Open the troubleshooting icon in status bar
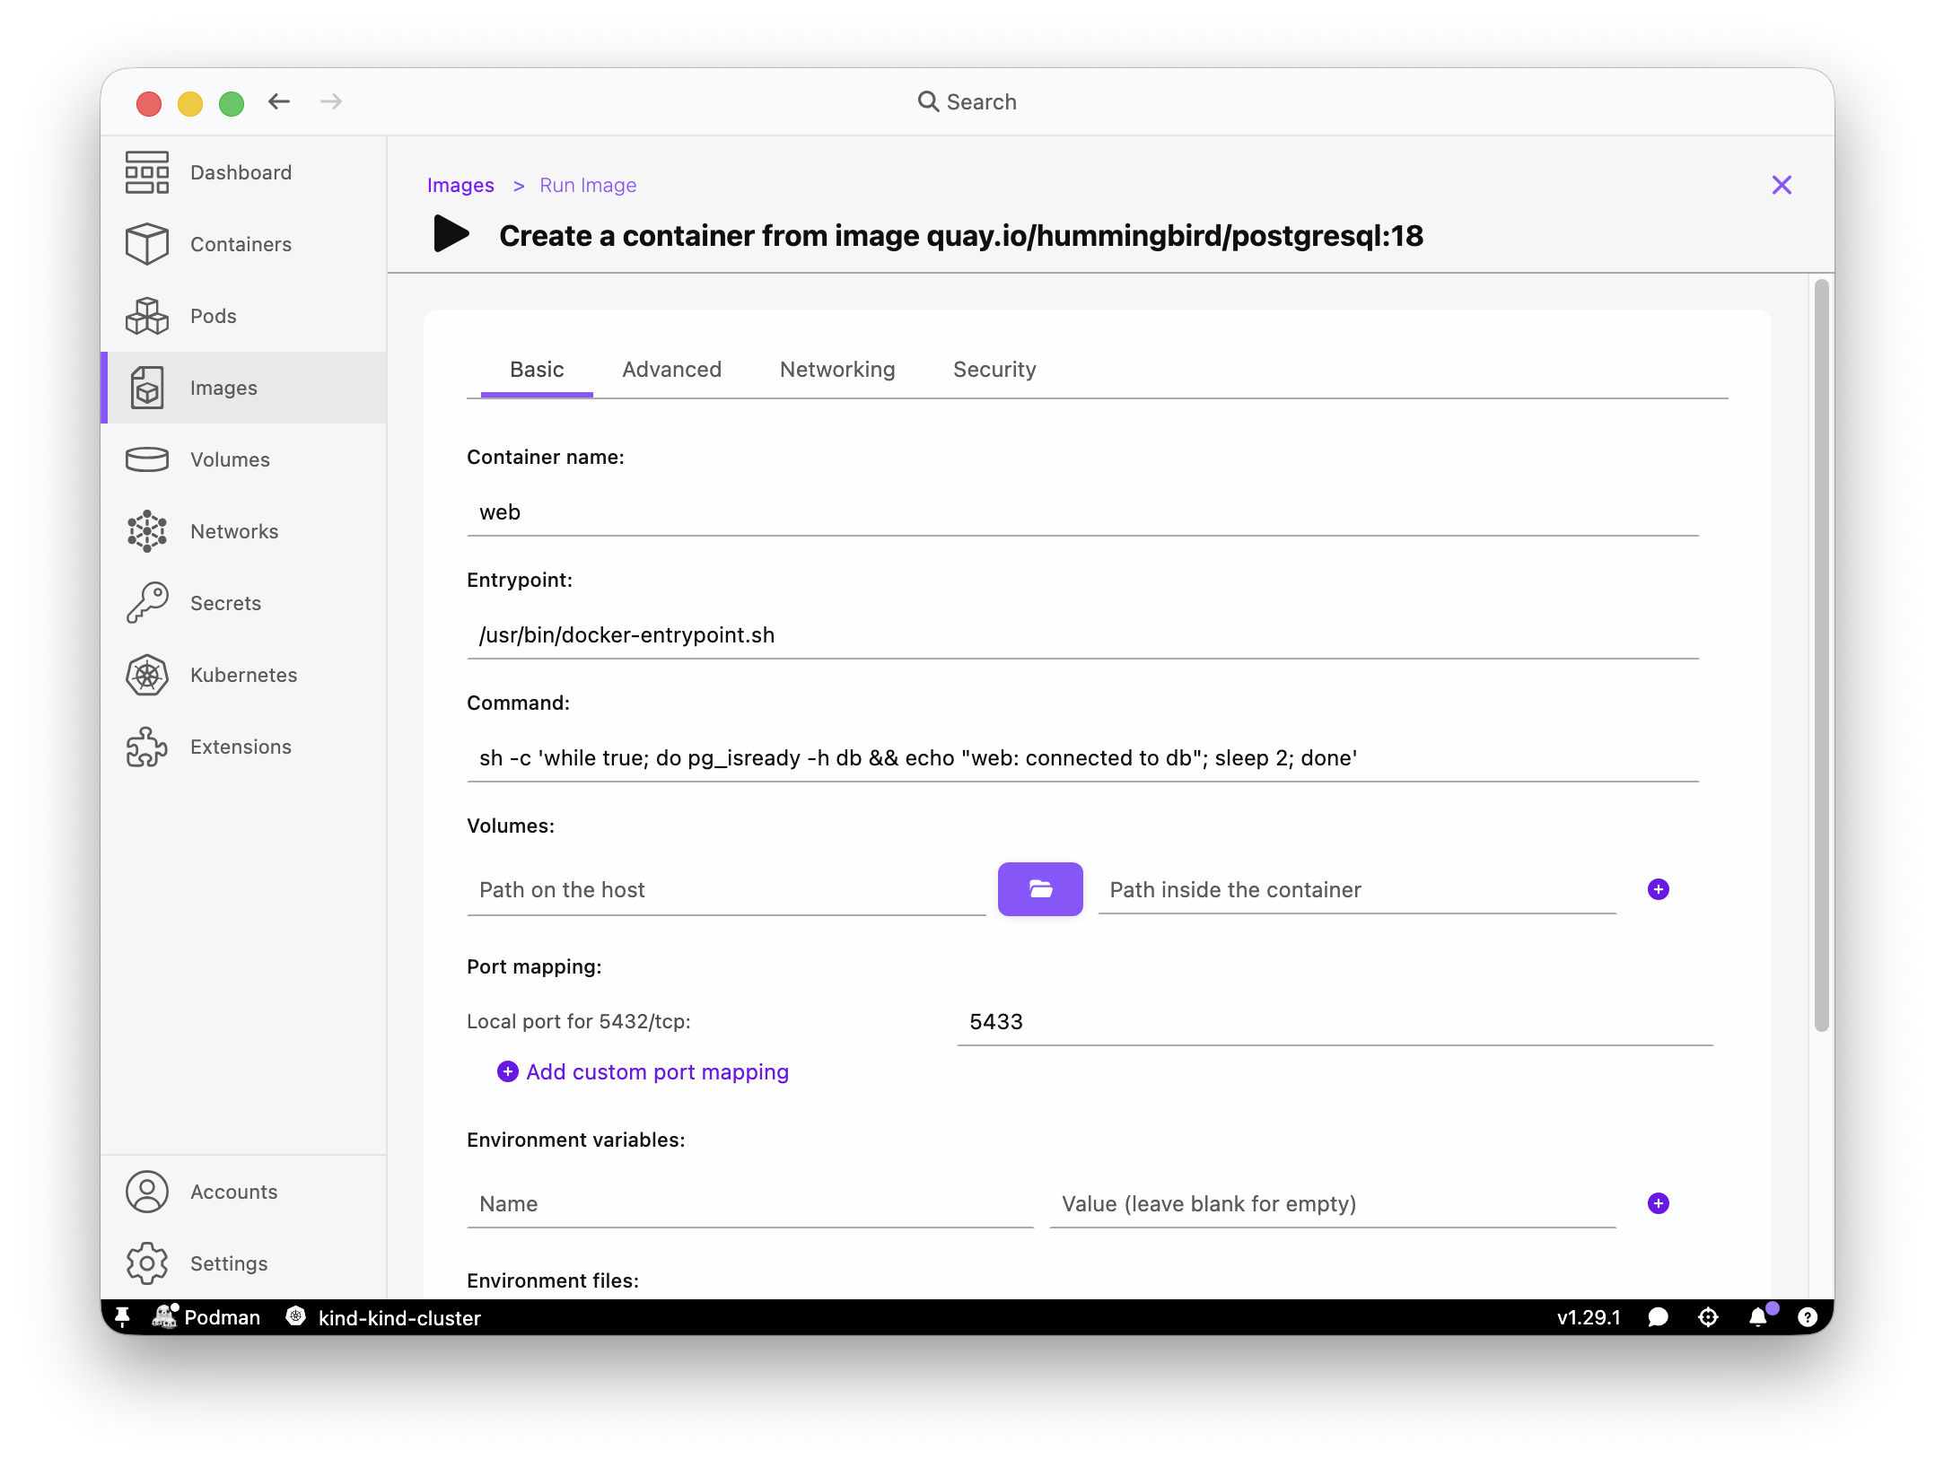1935x1468 pixels. click(1709, 1317)
